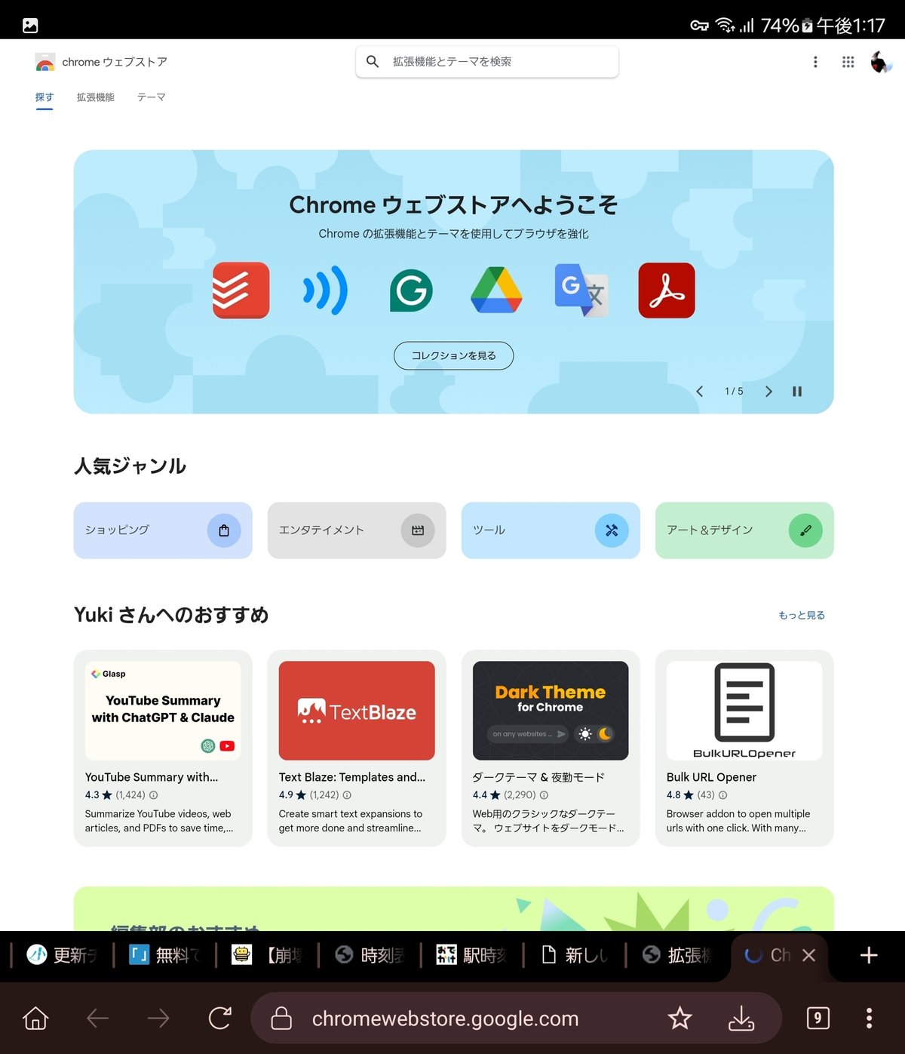The height and width of the screenshot is (1054, 905).
Task: Open a new browser tab
Action: (x=869, y=955)
